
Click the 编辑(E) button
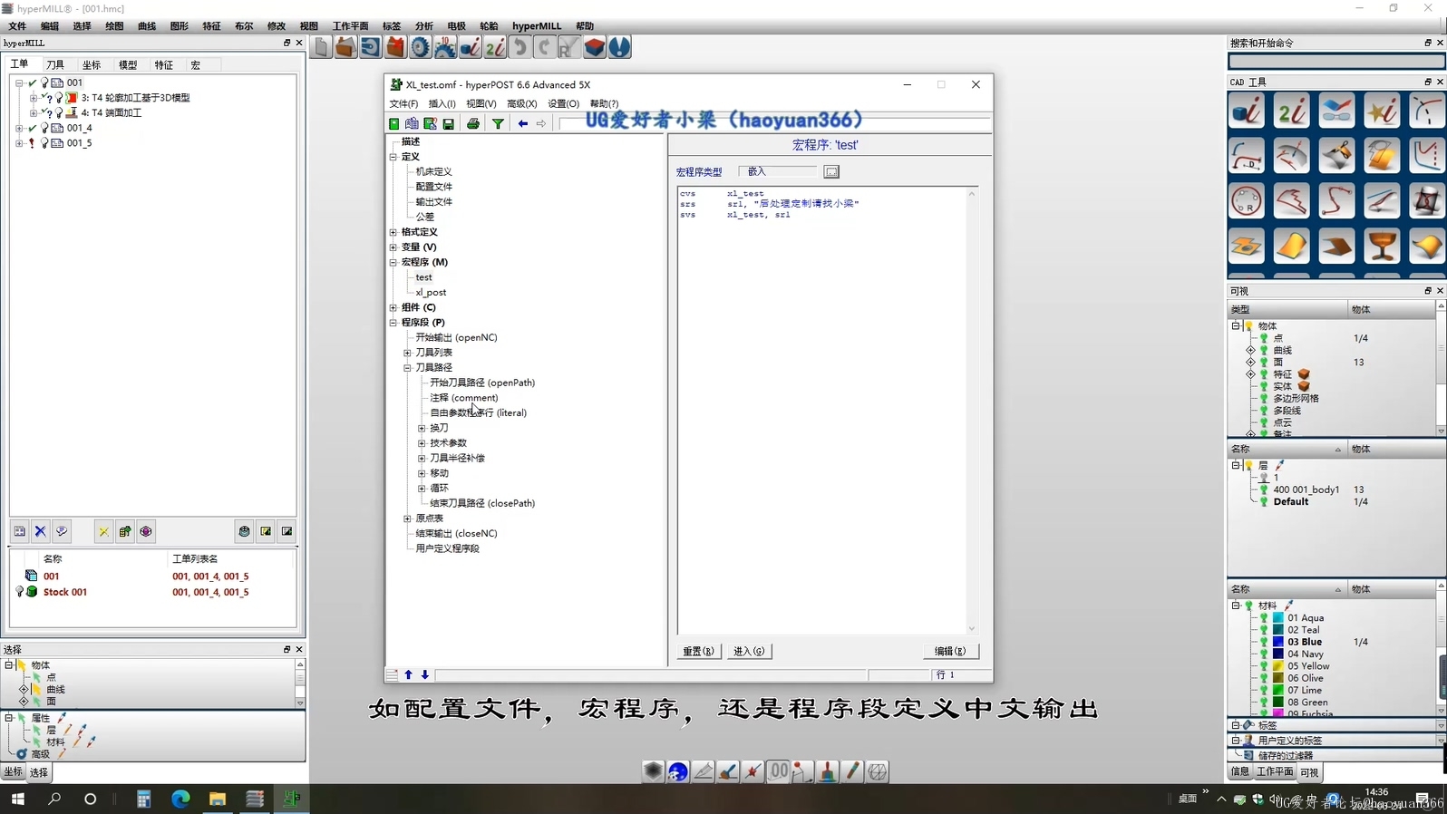click(950, 651)
